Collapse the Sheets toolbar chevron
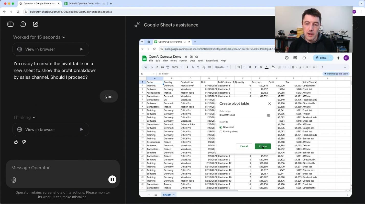365x204 pixels. pos(345,67)
